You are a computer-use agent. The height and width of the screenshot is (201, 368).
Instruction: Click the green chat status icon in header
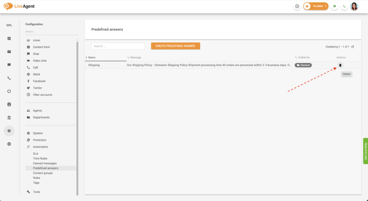pos(335,6)
